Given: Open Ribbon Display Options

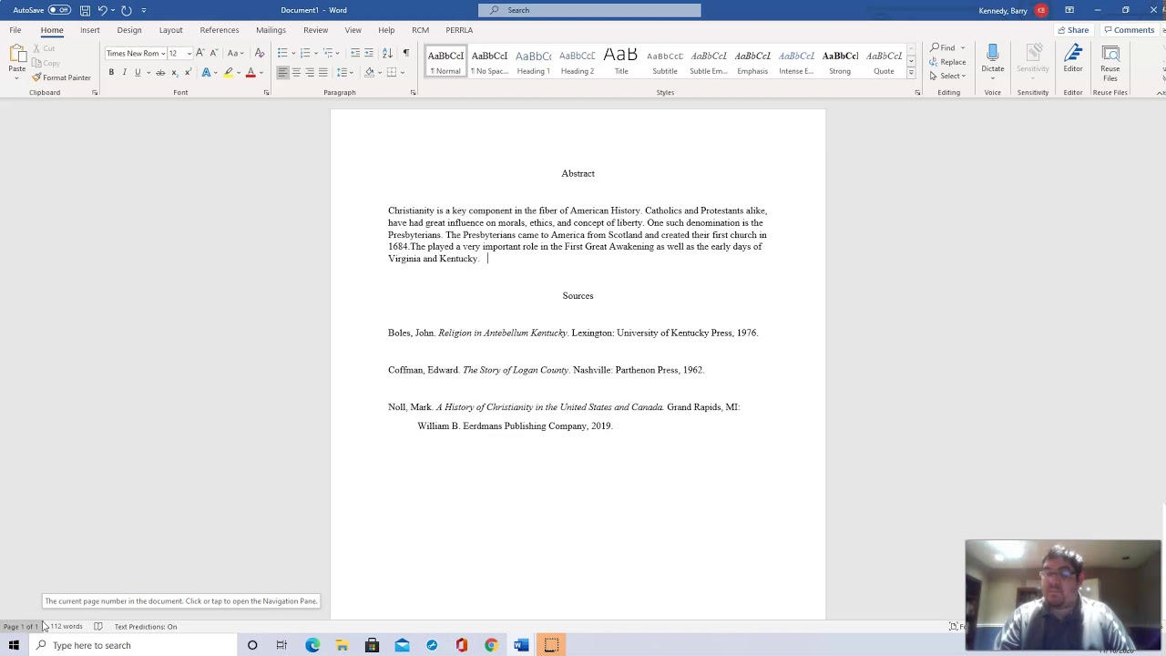Looking at the screenshot, I should 1069,10.
